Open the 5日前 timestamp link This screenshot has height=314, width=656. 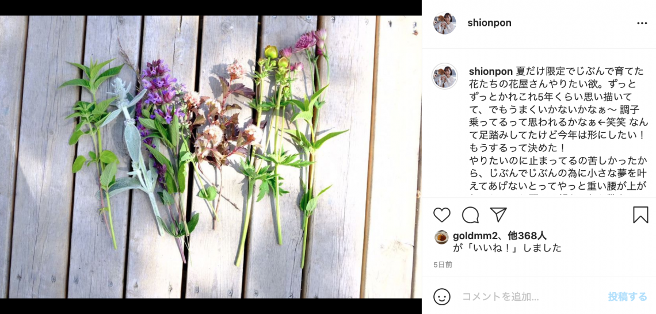[x=443, y=265]
